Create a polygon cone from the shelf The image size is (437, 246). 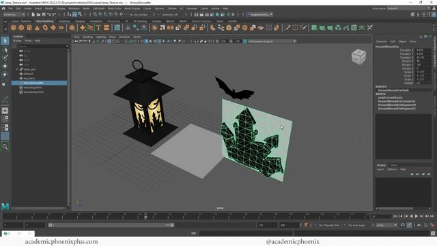pos(37,27)
